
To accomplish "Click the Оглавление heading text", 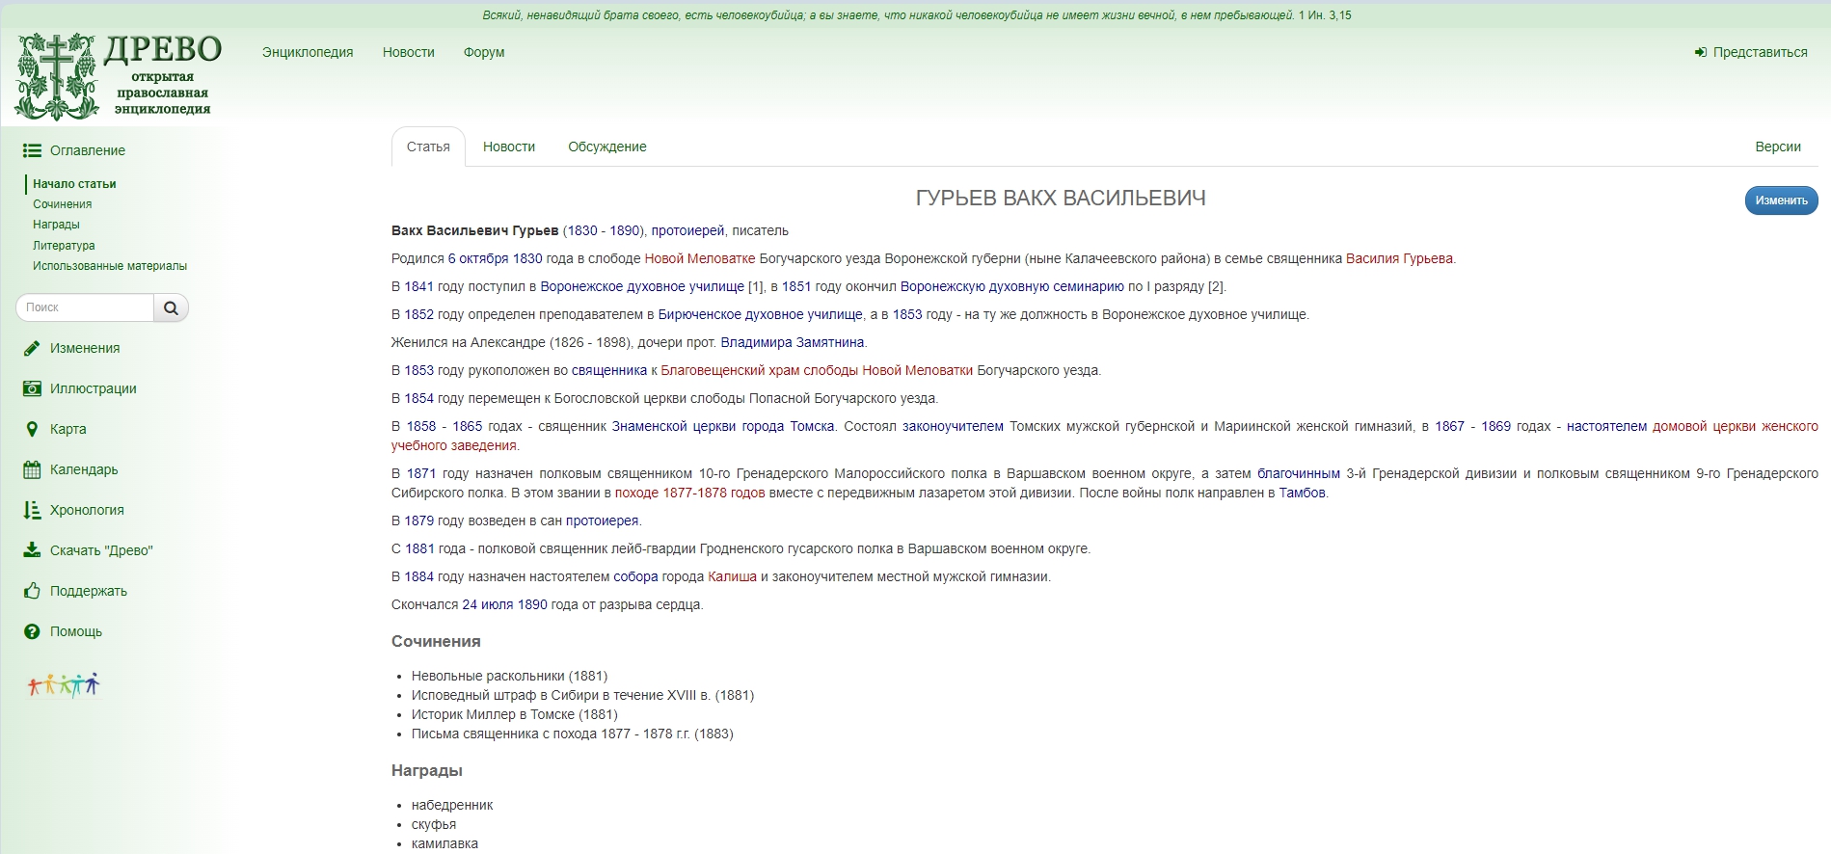I will point(88,150).
